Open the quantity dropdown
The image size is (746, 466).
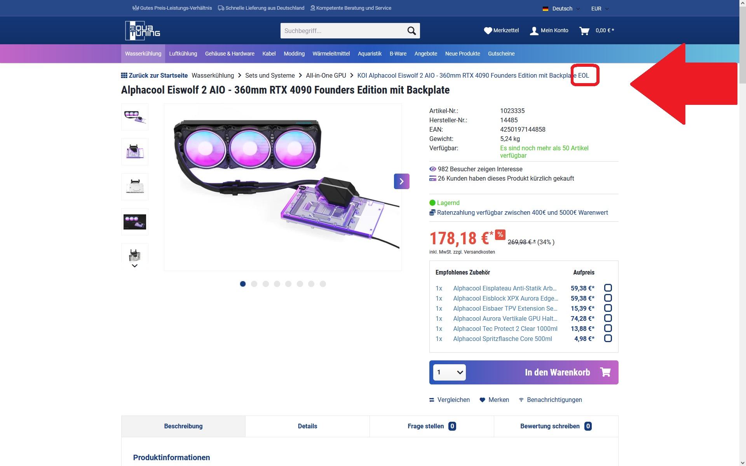click(450, 372)
